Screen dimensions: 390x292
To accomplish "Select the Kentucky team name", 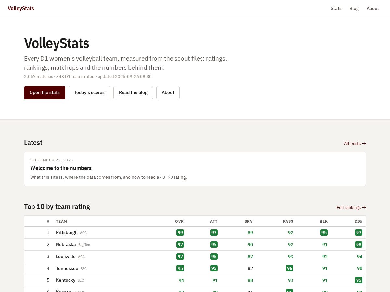I will coord(66,280).
